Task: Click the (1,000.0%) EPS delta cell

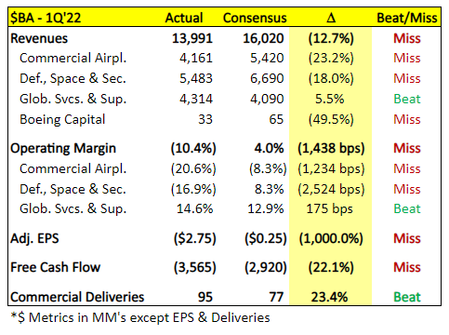Action: click(331, 238)
